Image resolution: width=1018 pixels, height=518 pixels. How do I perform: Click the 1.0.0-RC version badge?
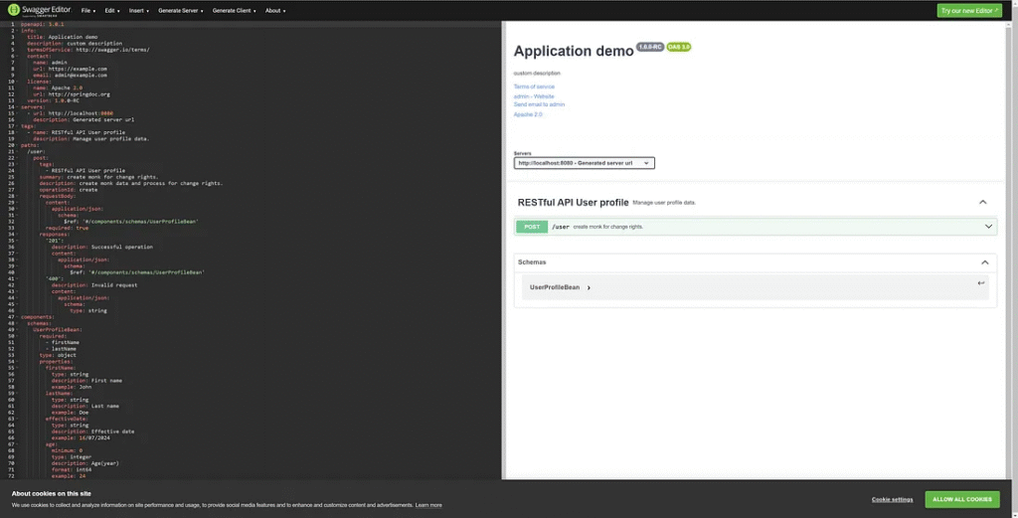650,47
